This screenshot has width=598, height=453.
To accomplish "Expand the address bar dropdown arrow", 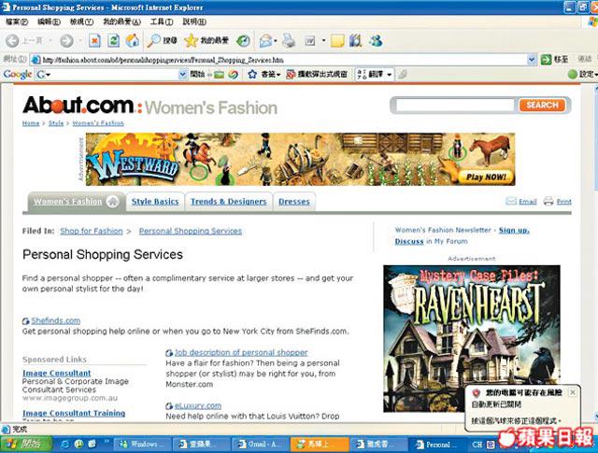I will pyautogui.click(x=532, y=60).
